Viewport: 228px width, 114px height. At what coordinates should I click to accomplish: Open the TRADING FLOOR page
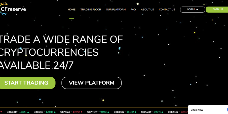(x=91, y=10)
